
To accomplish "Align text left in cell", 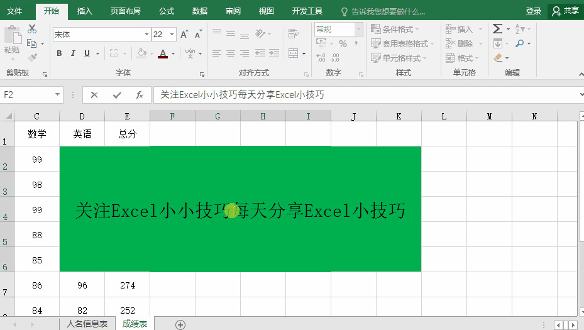I will (x=217, y=53).
